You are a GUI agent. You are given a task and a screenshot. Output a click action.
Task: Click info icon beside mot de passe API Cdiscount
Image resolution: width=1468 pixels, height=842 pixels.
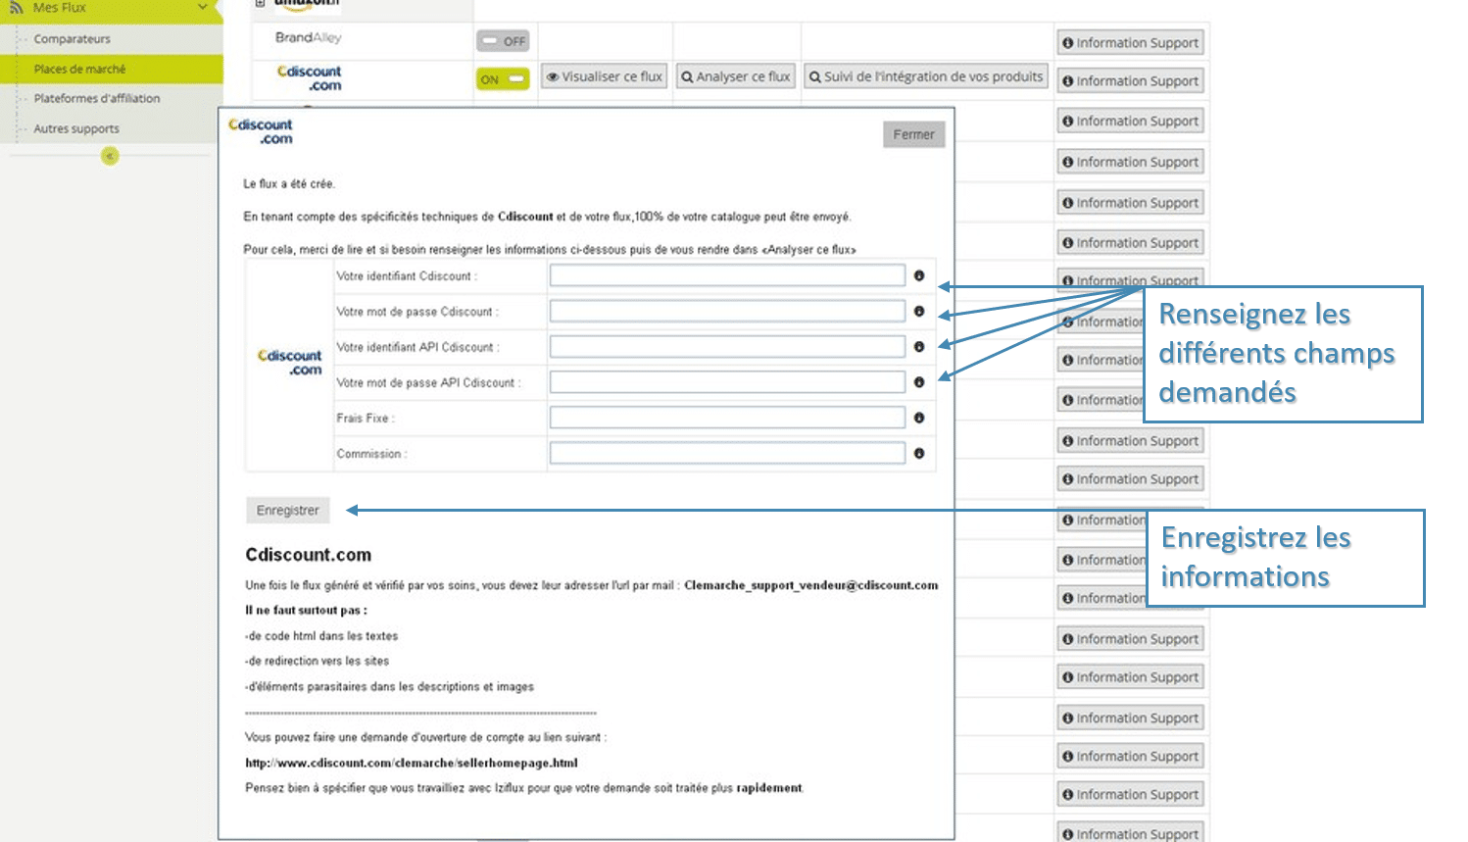[919, 382]
